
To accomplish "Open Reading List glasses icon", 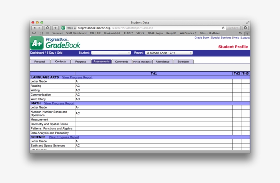I will (x=34, y=33).
